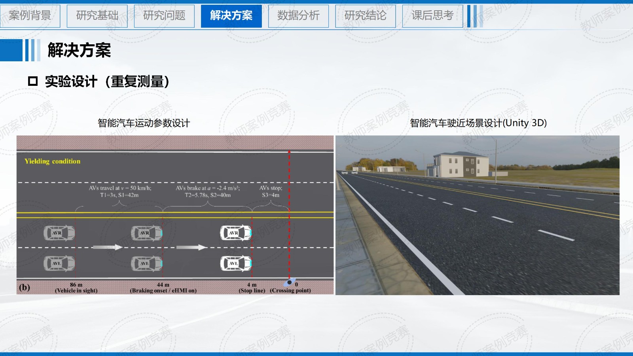Image resolution: width=633 pixels, height=356 pixels.
Task: Select the leftmost AVL car icon
Action: coord(59,263)
